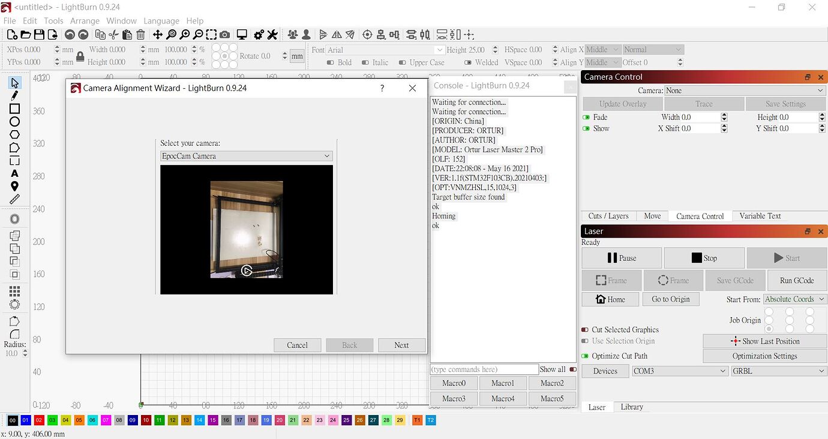828x439 pixels.
Task: Toggle Show in Camera Control
Action: coord(586,128)
